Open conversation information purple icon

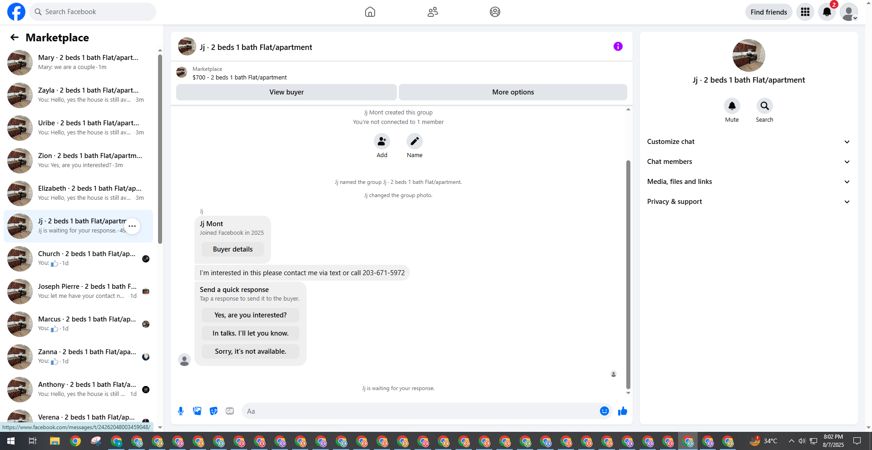[618, 46]
